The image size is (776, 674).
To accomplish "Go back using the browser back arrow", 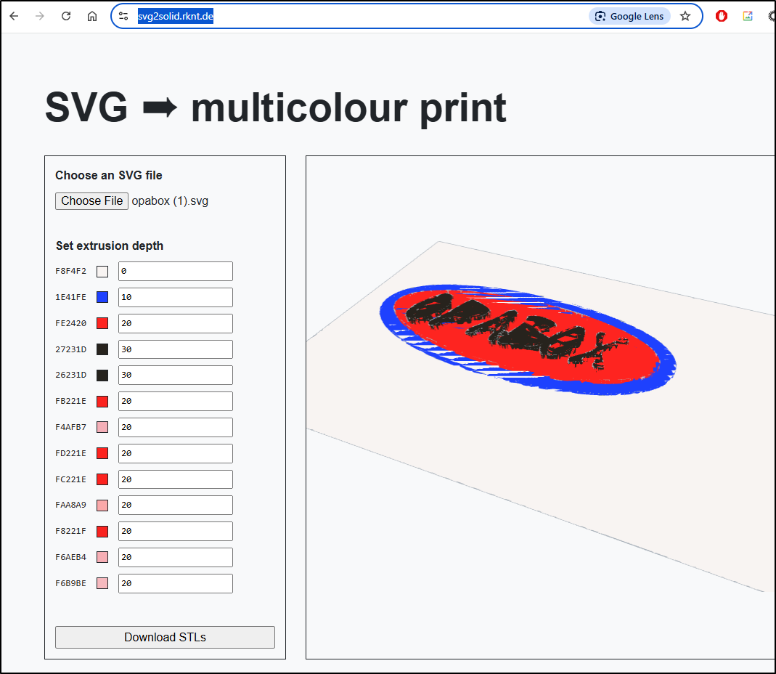I will click(14, 16).
